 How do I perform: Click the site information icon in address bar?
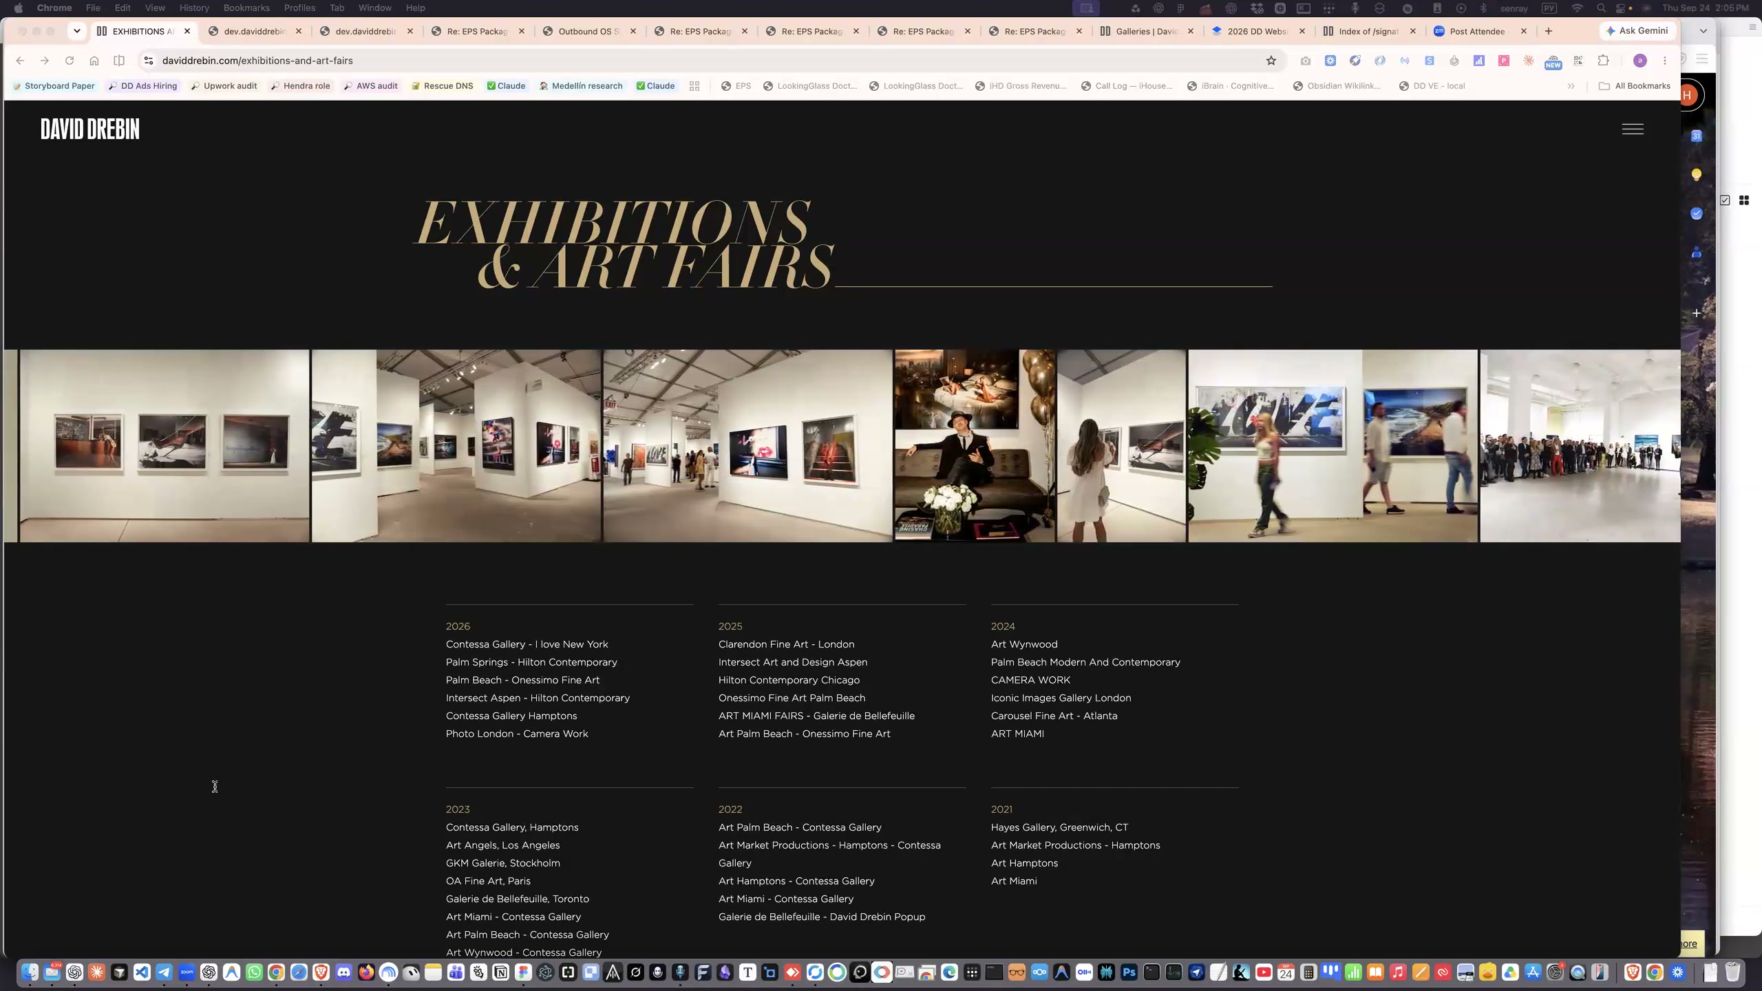[148, 61]
